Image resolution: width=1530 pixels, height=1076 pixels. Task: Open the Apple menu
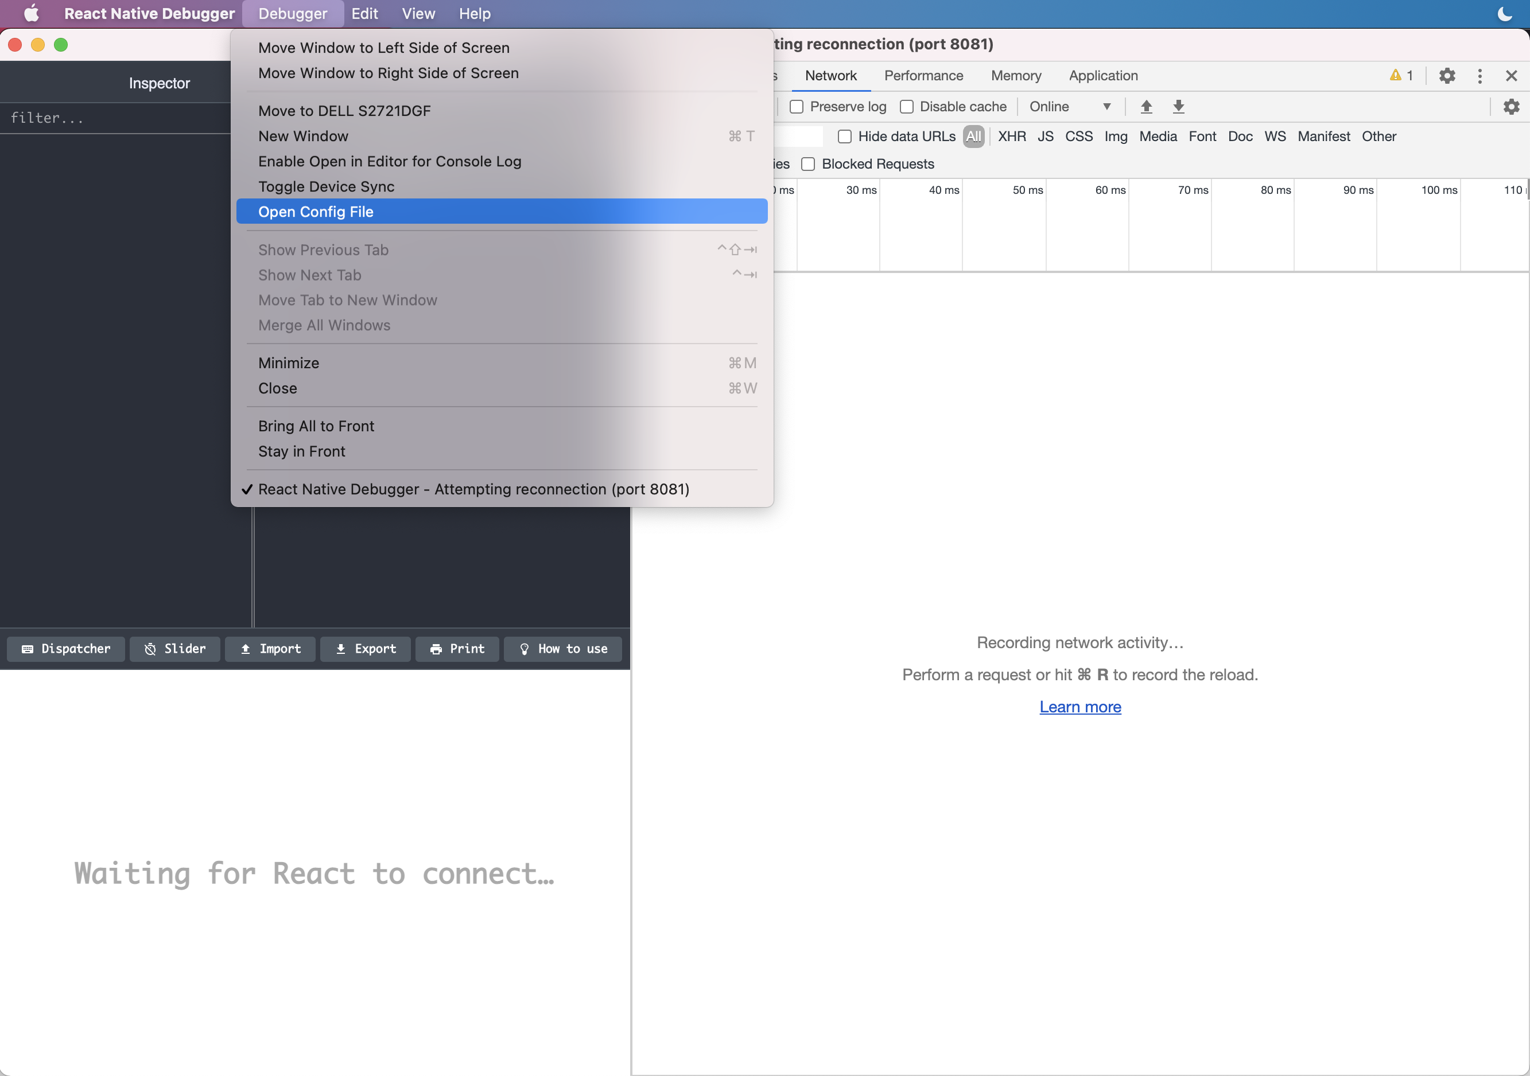pyautogui.click(x=32, y=13)
